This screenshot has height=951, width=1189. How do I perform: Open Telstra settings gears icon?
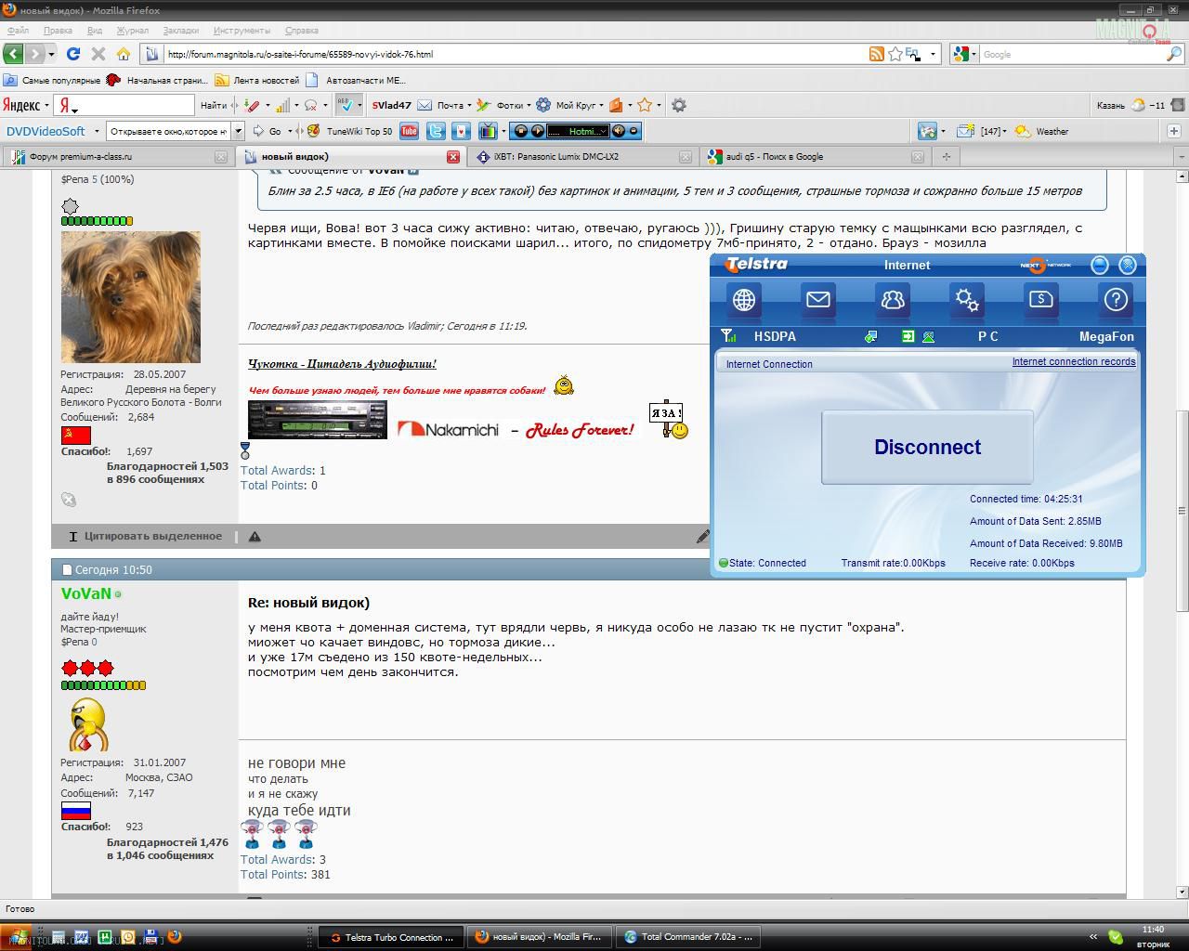point(967,300)
